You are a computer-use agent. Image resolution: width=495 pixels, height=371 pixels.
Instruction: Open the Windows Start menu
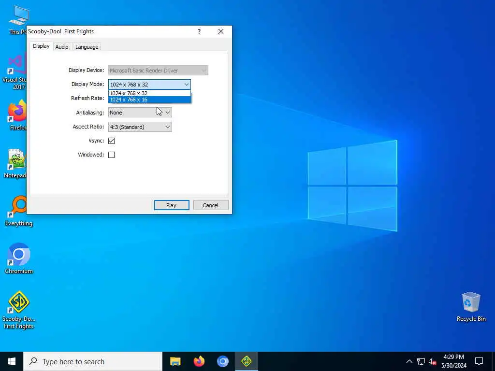pos(12,361)
